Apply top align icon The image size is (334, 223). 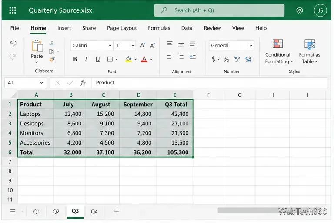click(170, 44)
